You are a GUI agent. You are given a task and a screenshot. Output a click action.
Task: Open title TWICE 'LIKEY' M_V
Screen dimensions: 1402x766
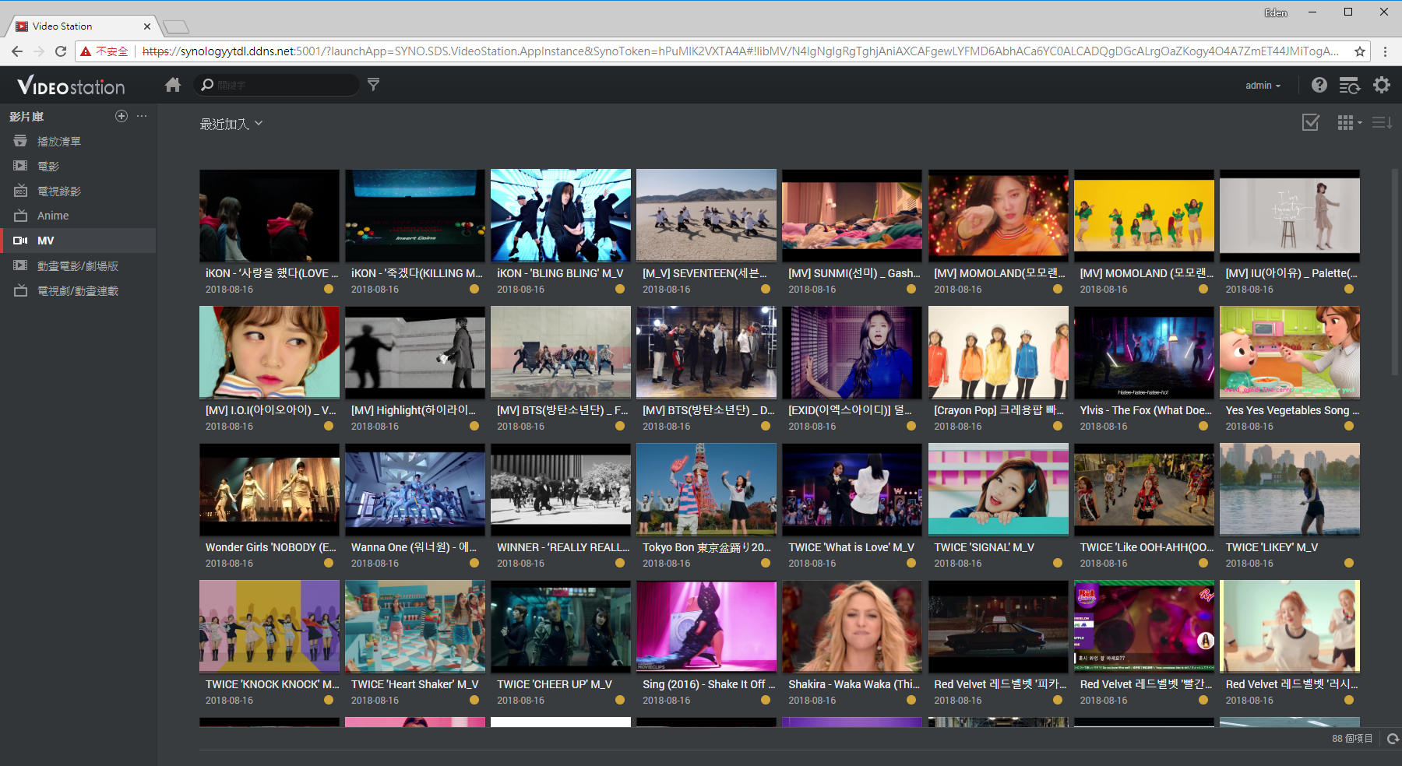(1272, 547)
